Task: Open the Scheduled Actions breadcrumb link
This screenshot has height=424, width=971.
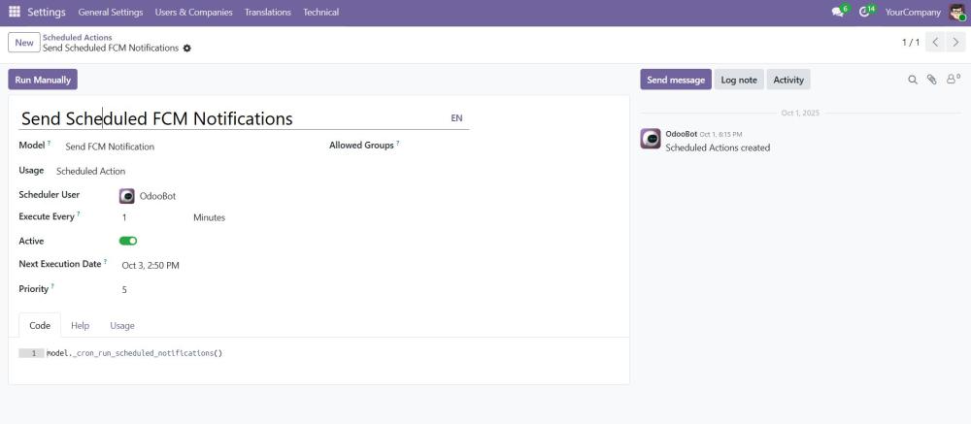Action: point(77,38)
